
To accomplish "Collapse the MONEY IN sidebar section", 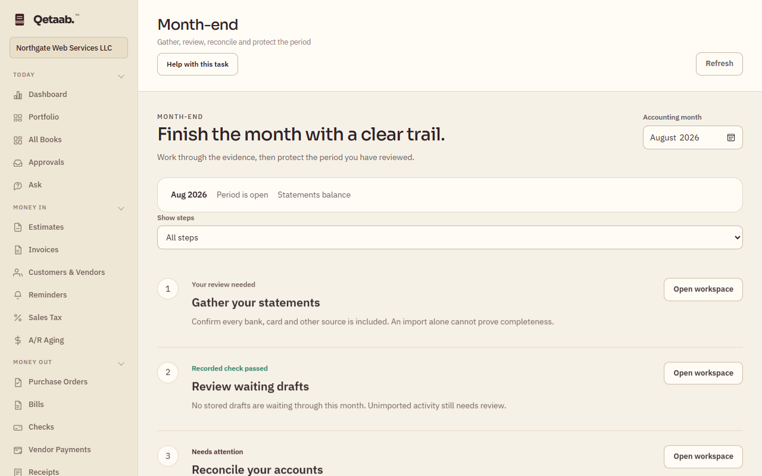I will [x=121, y=208].
